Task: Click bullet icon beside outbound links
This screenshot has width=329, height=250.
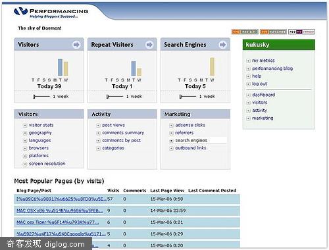Action: (171, 149)
